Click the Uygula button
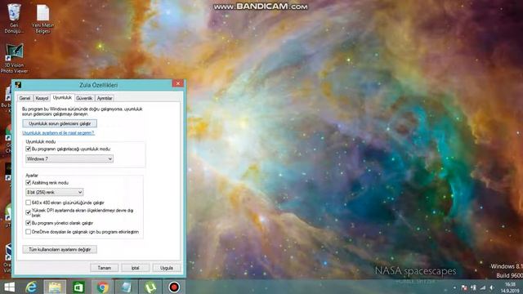 pyautogui.click(x=167, y=268)
